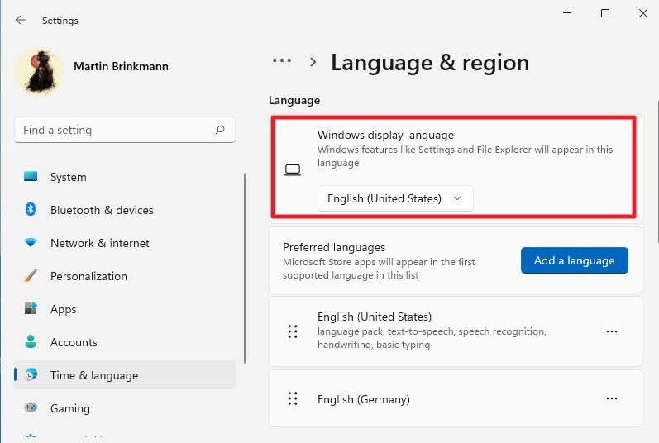The image size is (659, 443).
Task: Click the Find a setting search box
Action: [x=116, y=130]
